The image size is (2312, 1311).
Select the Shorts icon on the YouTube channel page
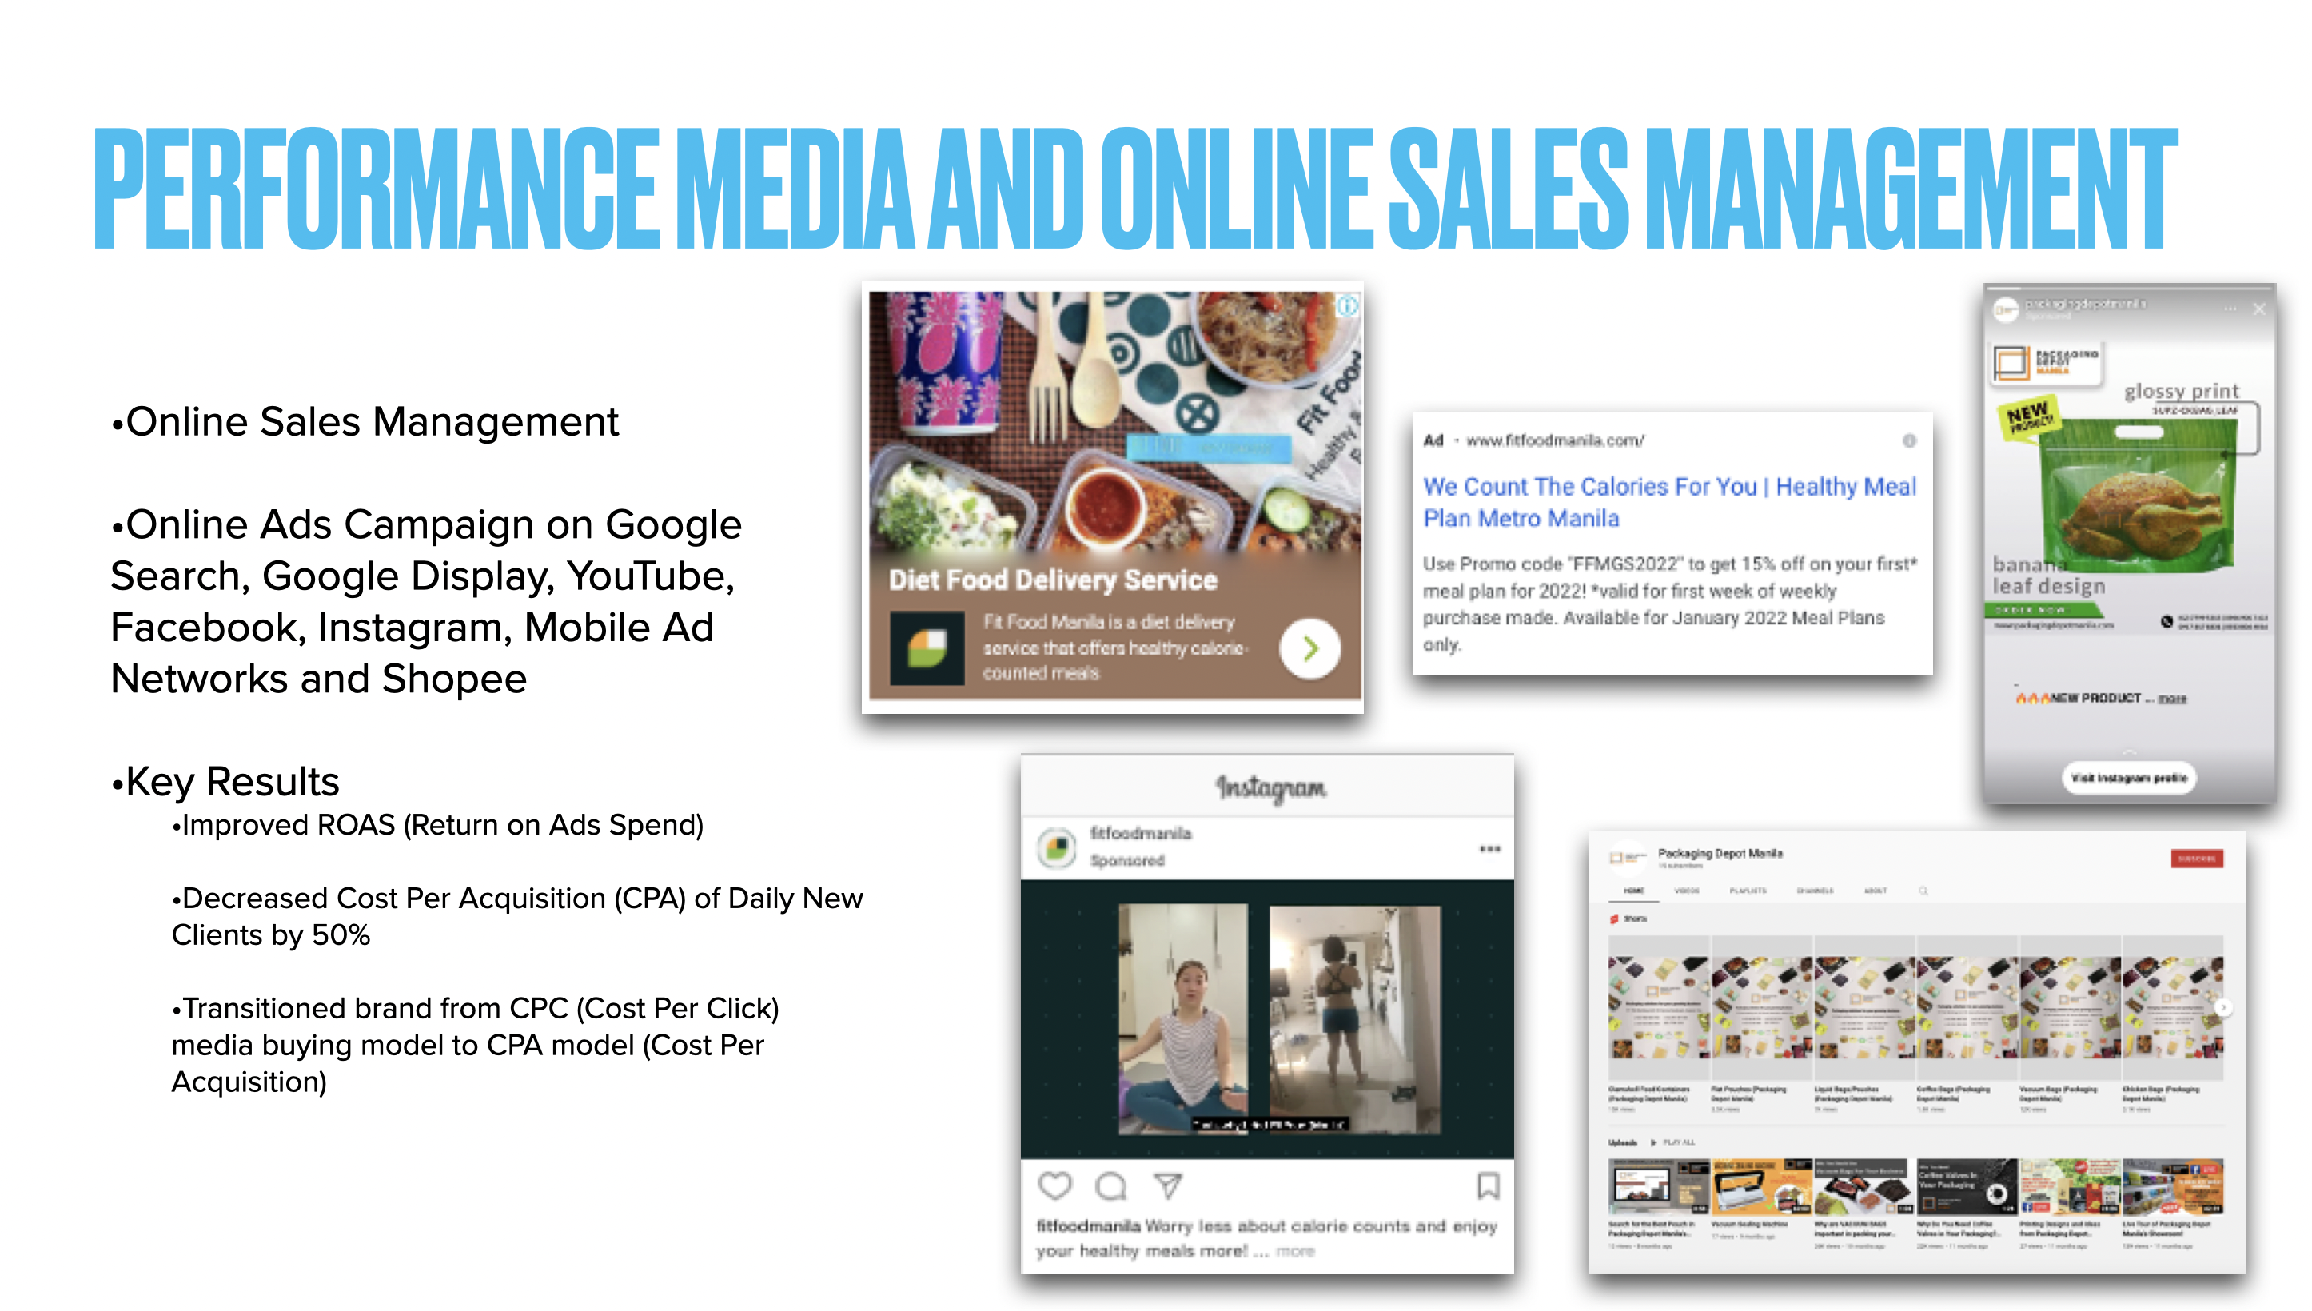point(1614,918)
